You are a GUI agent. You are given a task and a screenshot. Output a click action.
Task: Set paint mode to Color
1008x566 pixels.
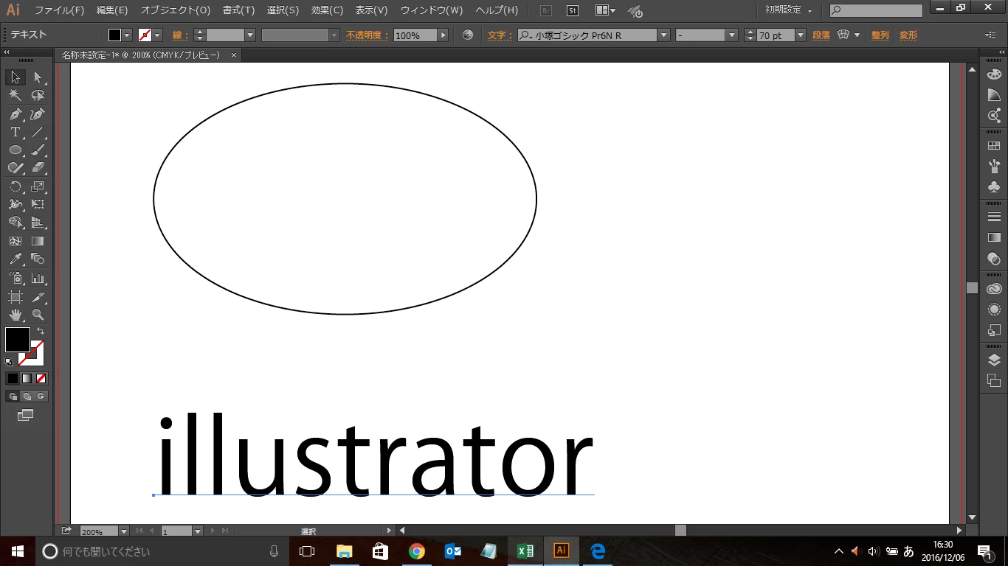click(13, 378)
